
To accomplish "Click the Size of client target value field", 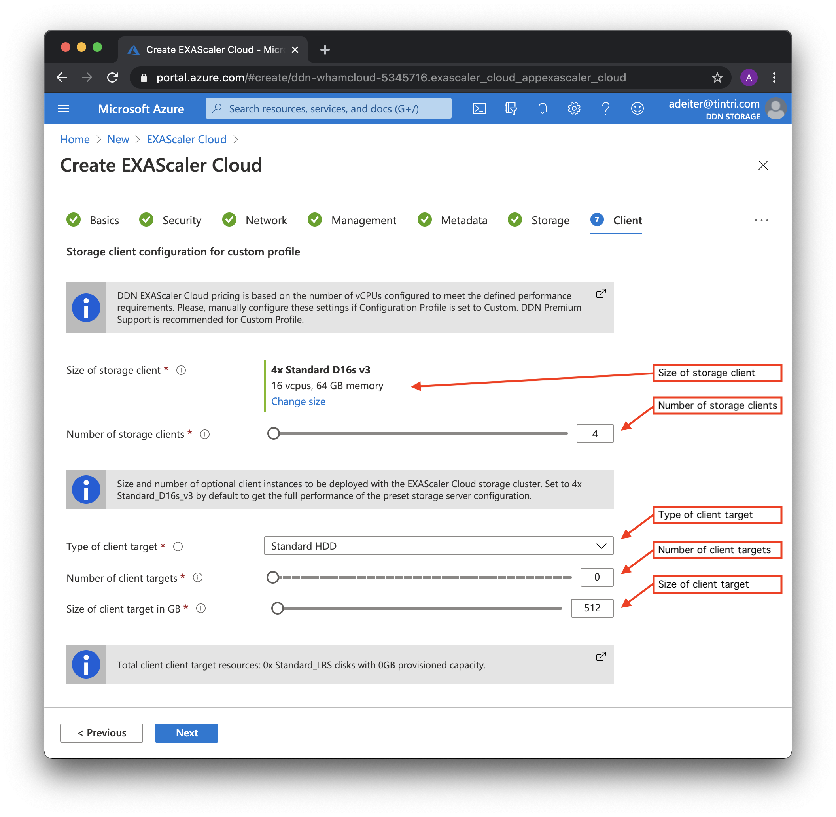I will [592, 608].
